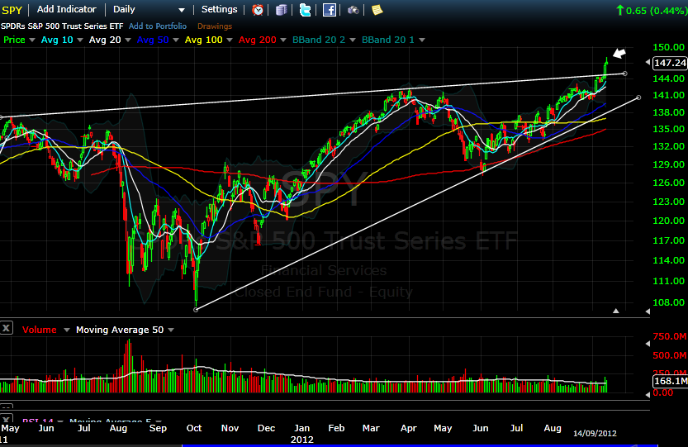Click the left triangle beside 750.00M label

648,344
